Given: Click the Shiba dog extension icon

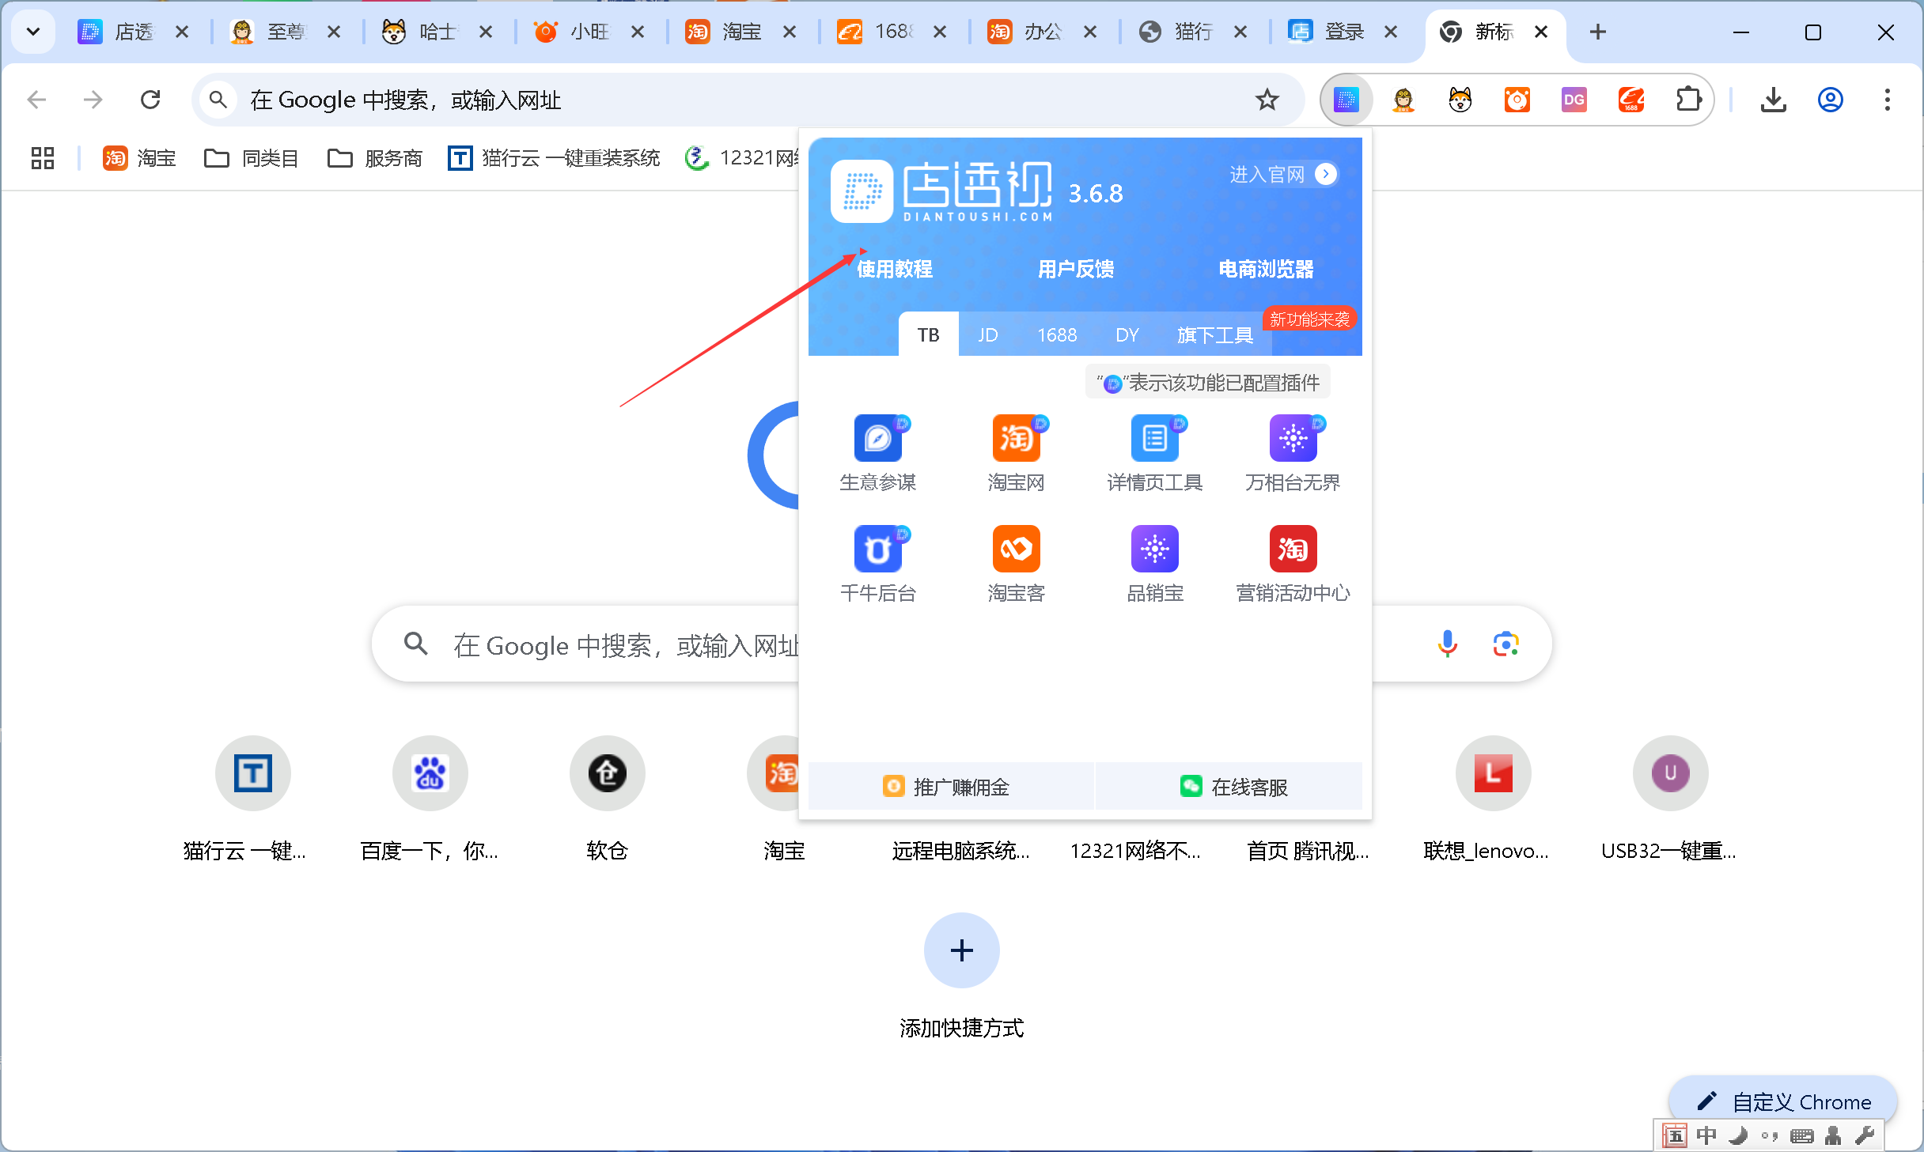Looking at the screenshot, I should coord(1460,100).
